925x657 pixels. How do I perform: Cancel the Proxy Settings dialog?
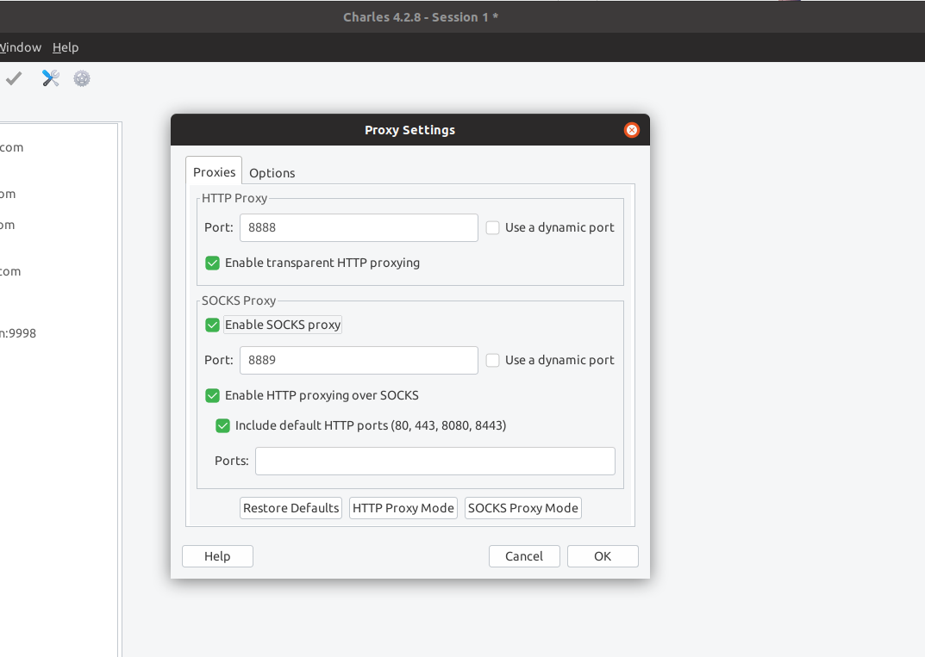coord(524,556)
